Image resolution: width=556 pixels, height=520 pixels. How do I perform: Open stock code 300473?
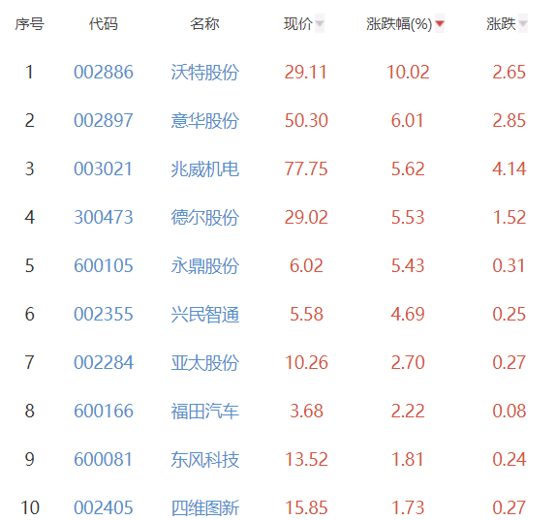click(x=104, y=217)
